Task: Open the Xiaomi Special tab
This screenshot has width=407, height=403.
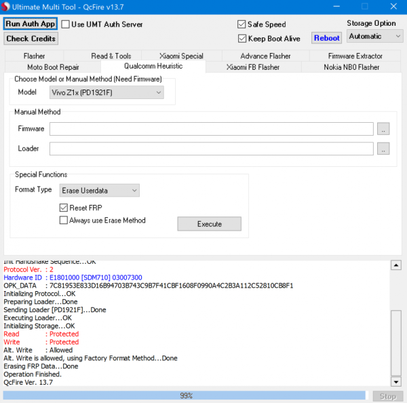Action: click(x=181, y=56)
